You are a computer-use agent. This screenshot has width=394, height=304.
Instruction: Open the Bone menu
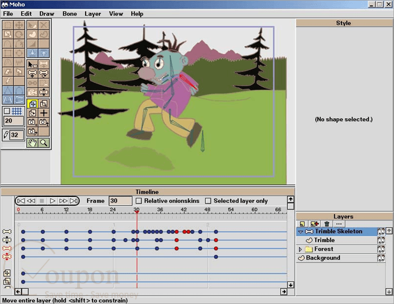[x=69, y=14]
